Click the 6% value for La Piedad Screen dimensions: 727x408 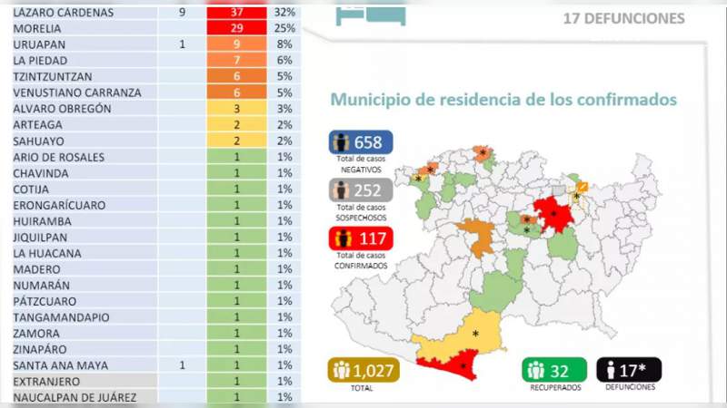point(284,61)
